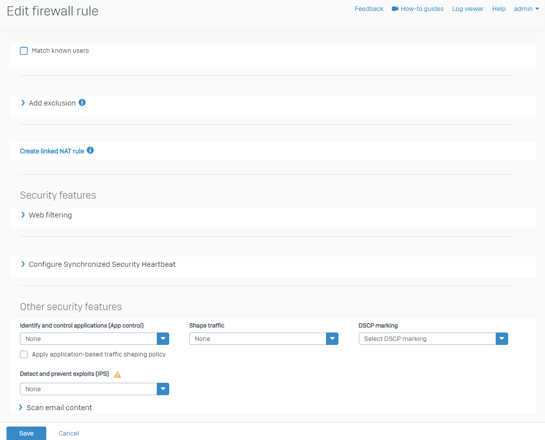Click info icon beside Create linked NAT rule
Viewport: 545px width, 440px height.
pos(90,150)
